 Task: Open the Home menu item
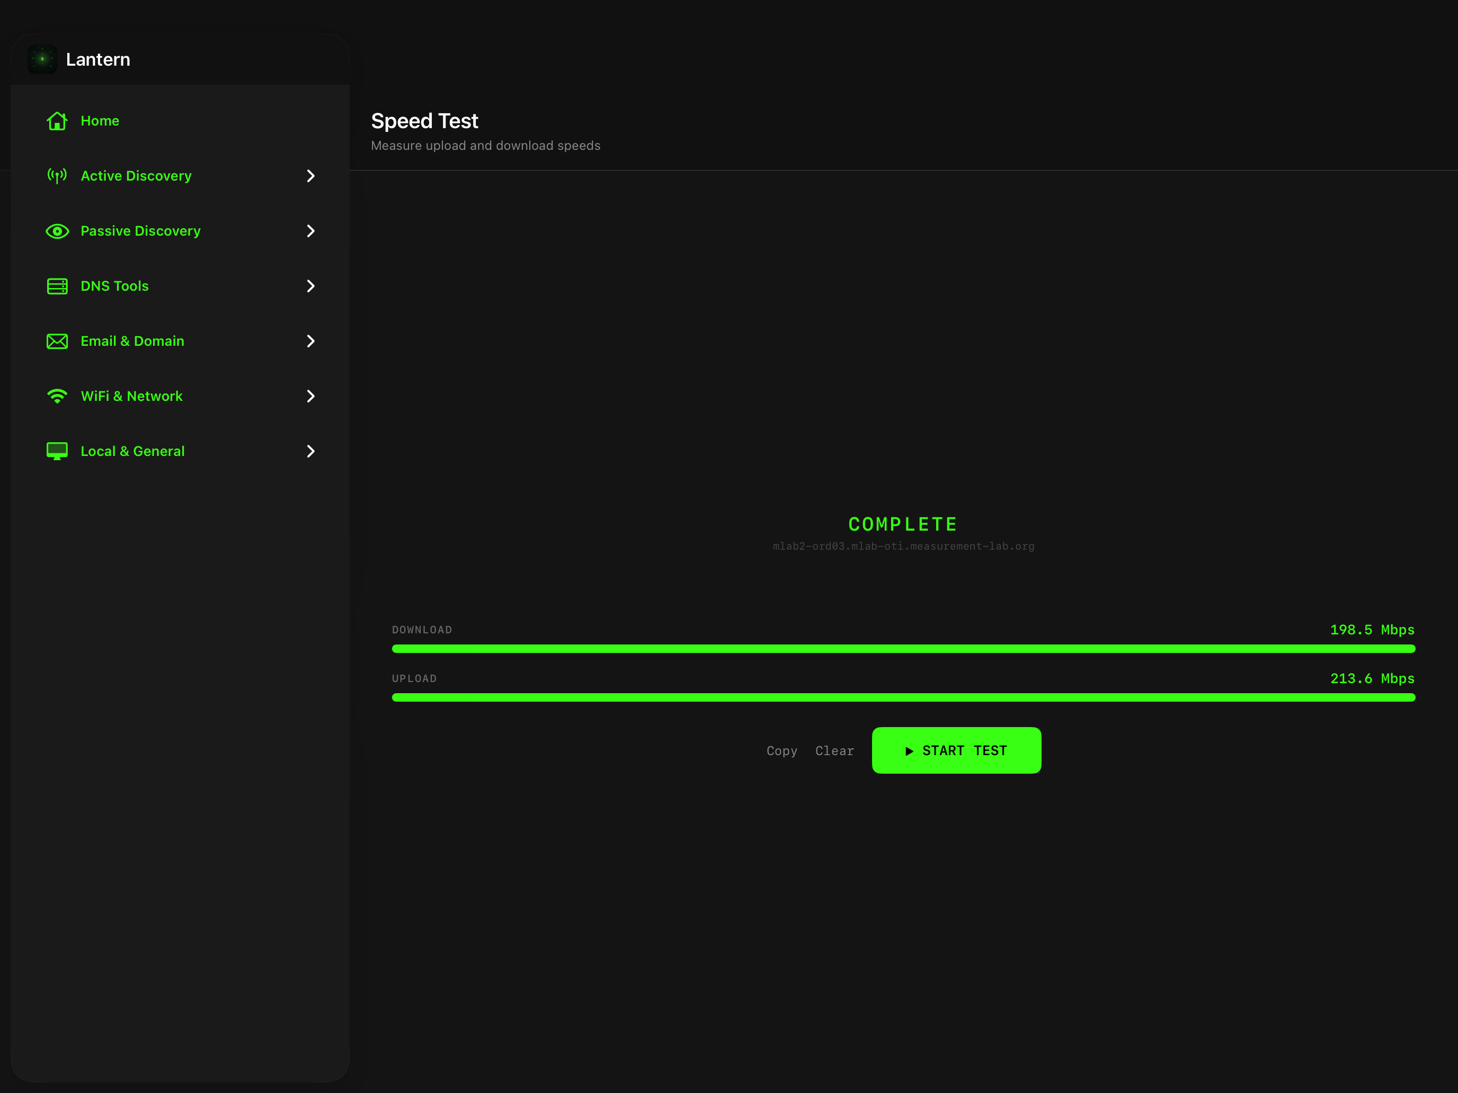click(100, 121)
